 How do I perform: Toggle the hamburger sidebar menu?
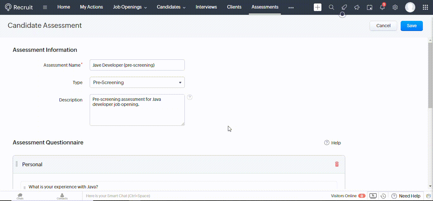45,7
